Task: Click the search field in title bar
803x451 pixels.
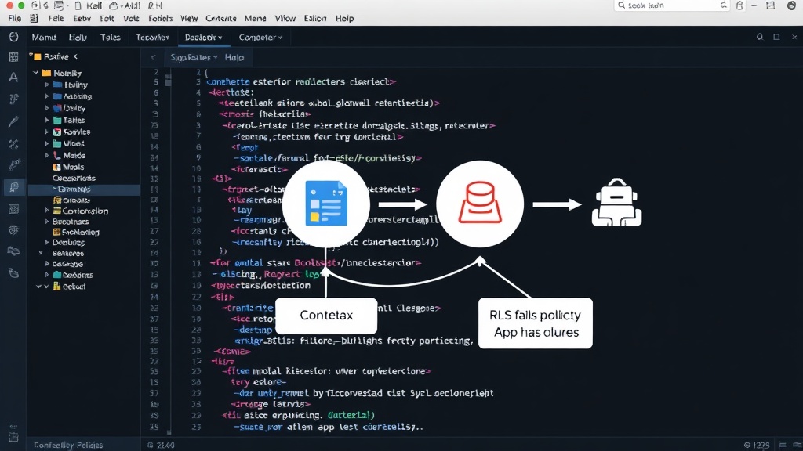Action: (672, 5)
